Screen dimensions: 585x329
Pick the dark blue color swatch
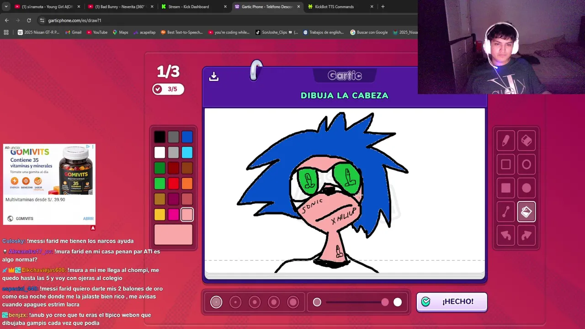(187, 137)
